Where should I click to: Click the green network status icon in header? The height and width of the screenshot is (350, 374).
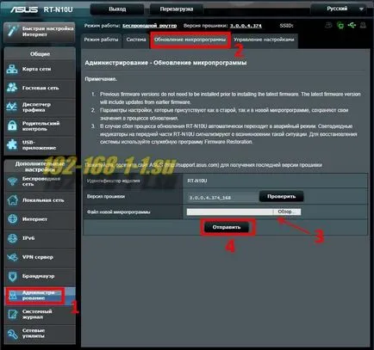(340, 26)
